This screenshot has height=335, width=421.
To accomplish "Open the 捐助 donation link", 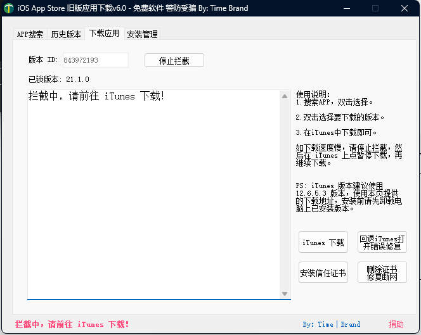I will [396, 324].
